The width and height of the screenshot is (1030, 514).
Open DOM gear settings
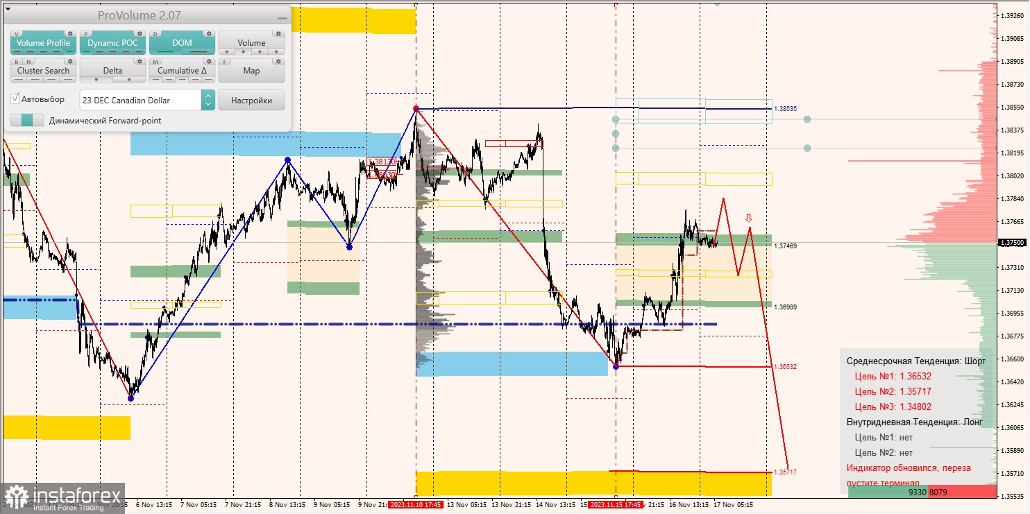pyautogui.click(x=209, y=33)
